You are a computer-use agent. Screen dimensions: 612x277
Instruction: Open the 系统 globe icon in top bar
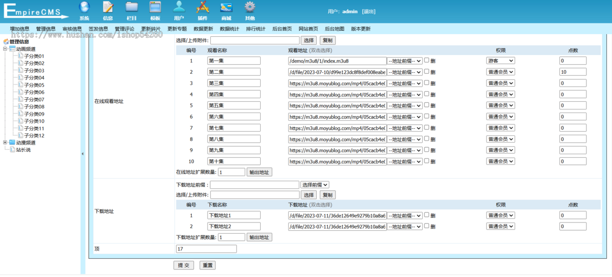84,7
